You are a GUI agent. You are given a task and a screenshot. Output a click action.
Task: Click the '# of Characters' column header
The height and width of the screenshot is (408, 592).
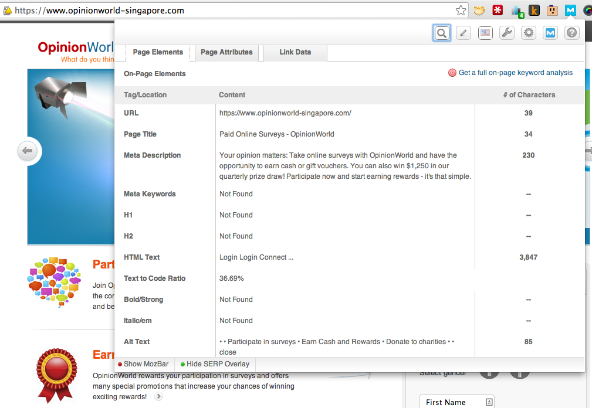point(529,95)
